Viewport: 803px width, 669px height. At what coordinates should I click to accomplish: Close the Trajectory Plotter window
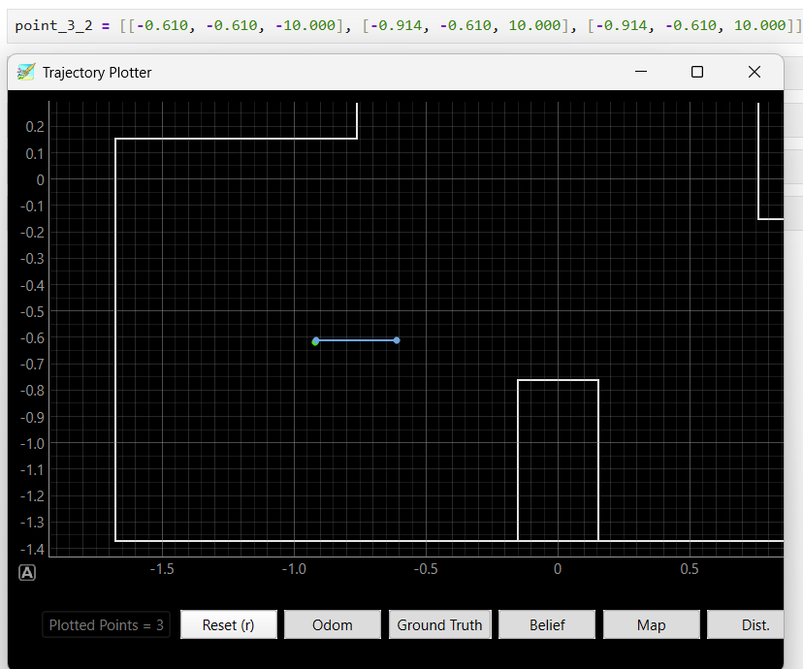tap(754, 72)
